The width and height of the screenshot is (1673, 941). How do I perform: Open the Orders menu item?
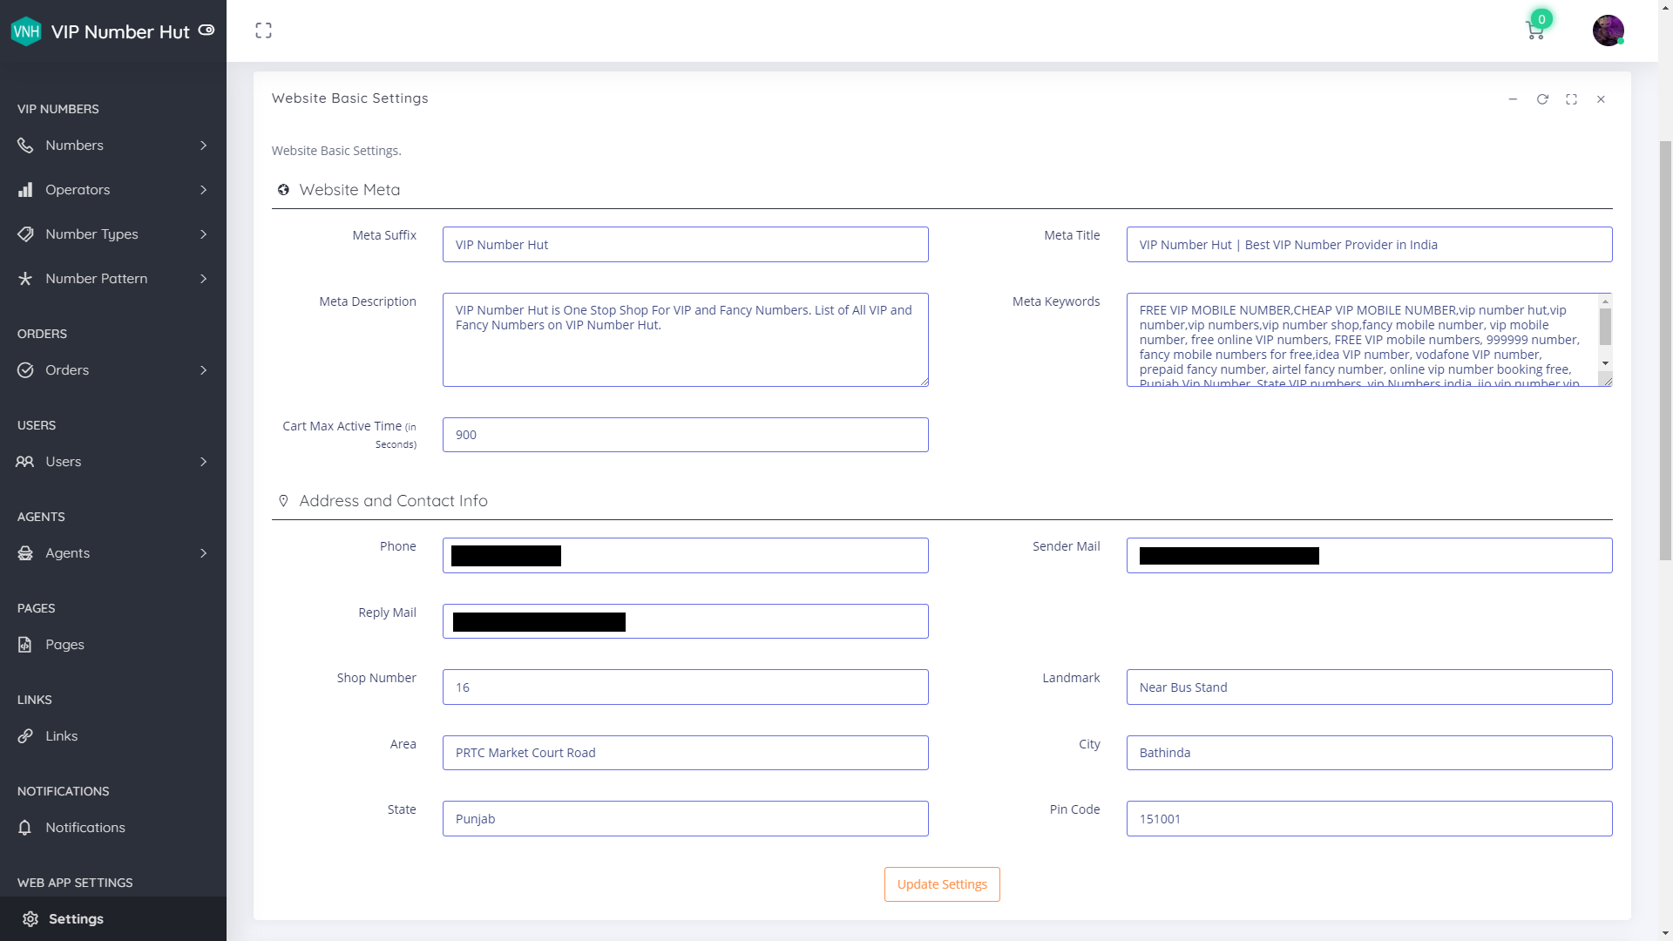tap(113, 370)
